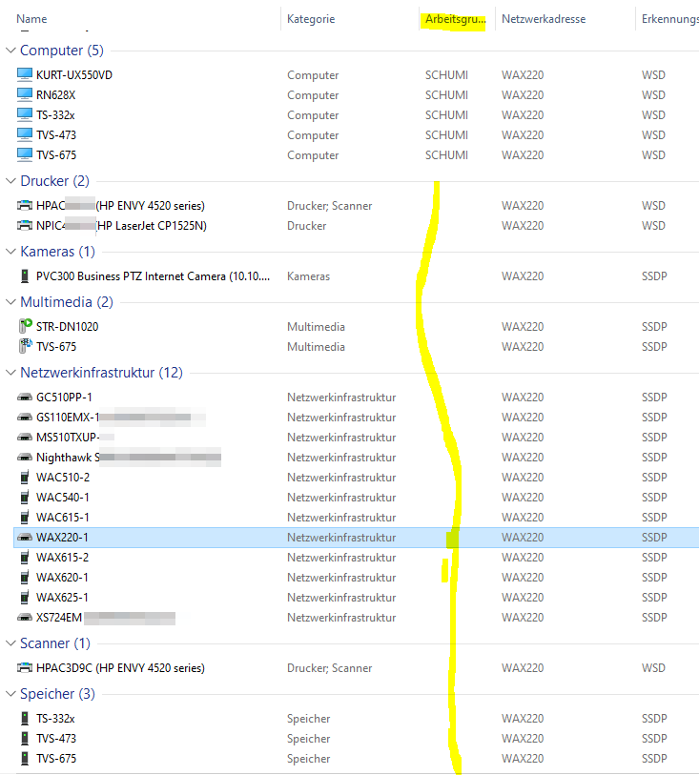Select the WAC540-1 access point icon
The width and height of the screenshot is (699, 775).
point(25,498)
